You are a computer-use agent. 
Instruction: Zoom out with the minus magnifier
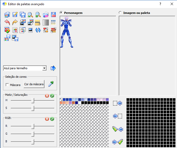30,15
